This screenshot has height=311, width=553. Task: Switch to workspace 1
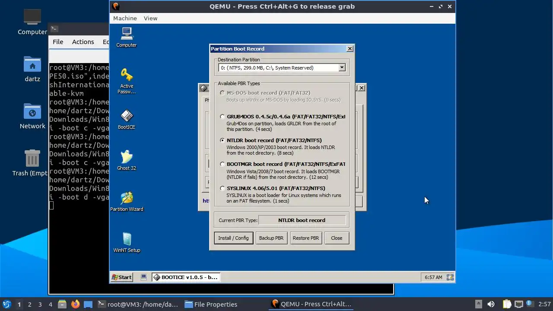19,305
